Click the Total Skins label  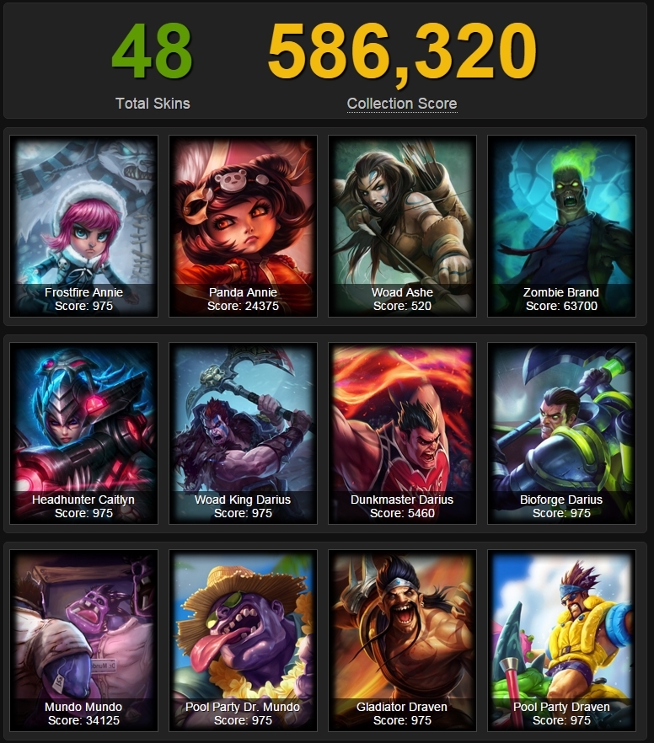coord(153,104)
